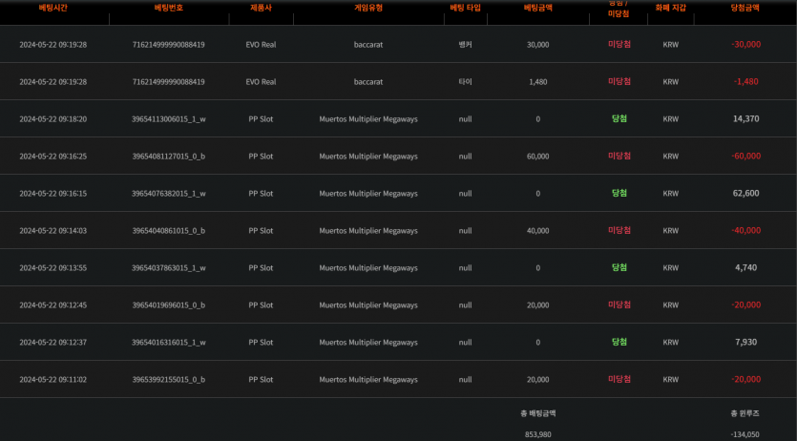Click the 1,480 bet amount in the 타이 row
The width and height of the screenshot is (797, 441).
coord(537,82)
